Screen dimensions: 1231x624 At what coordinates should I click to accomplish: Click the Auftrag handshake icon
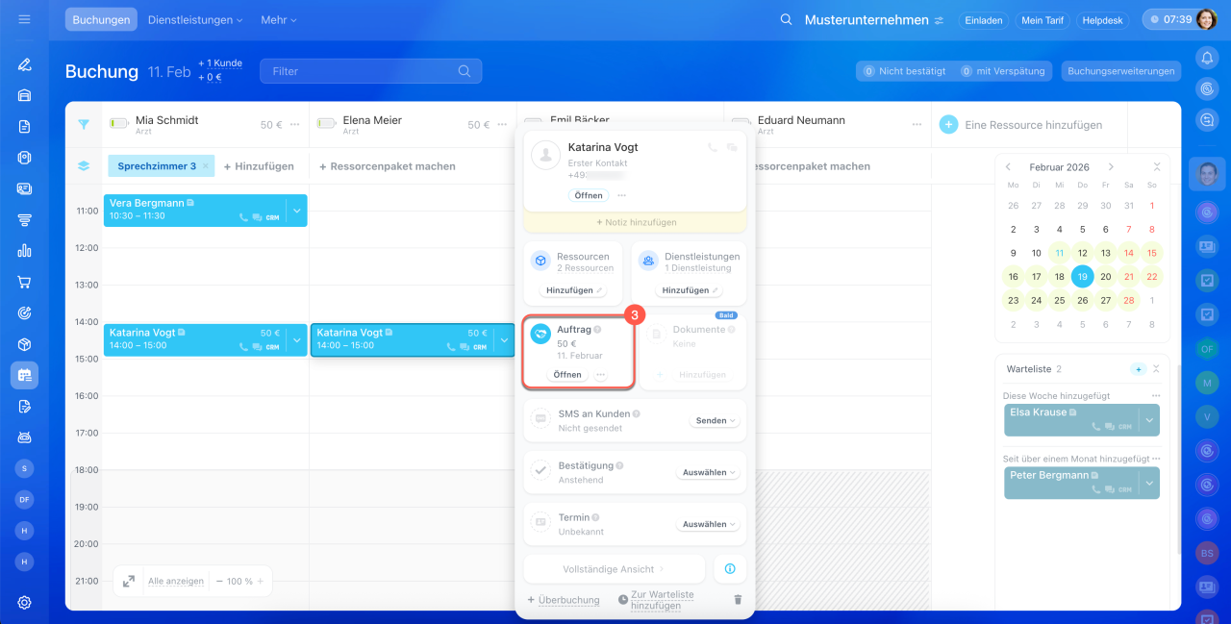pos(540,334)
